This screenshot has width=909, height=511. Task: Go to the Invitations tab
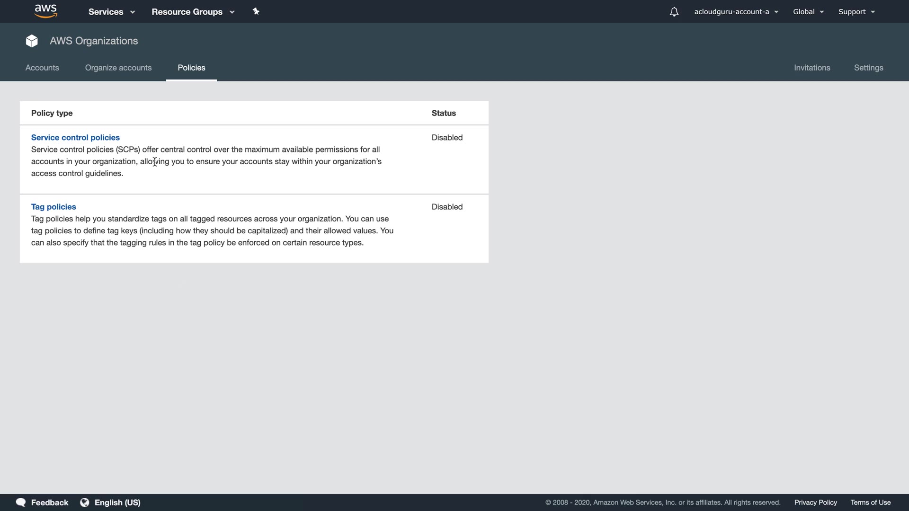point(812,68)
